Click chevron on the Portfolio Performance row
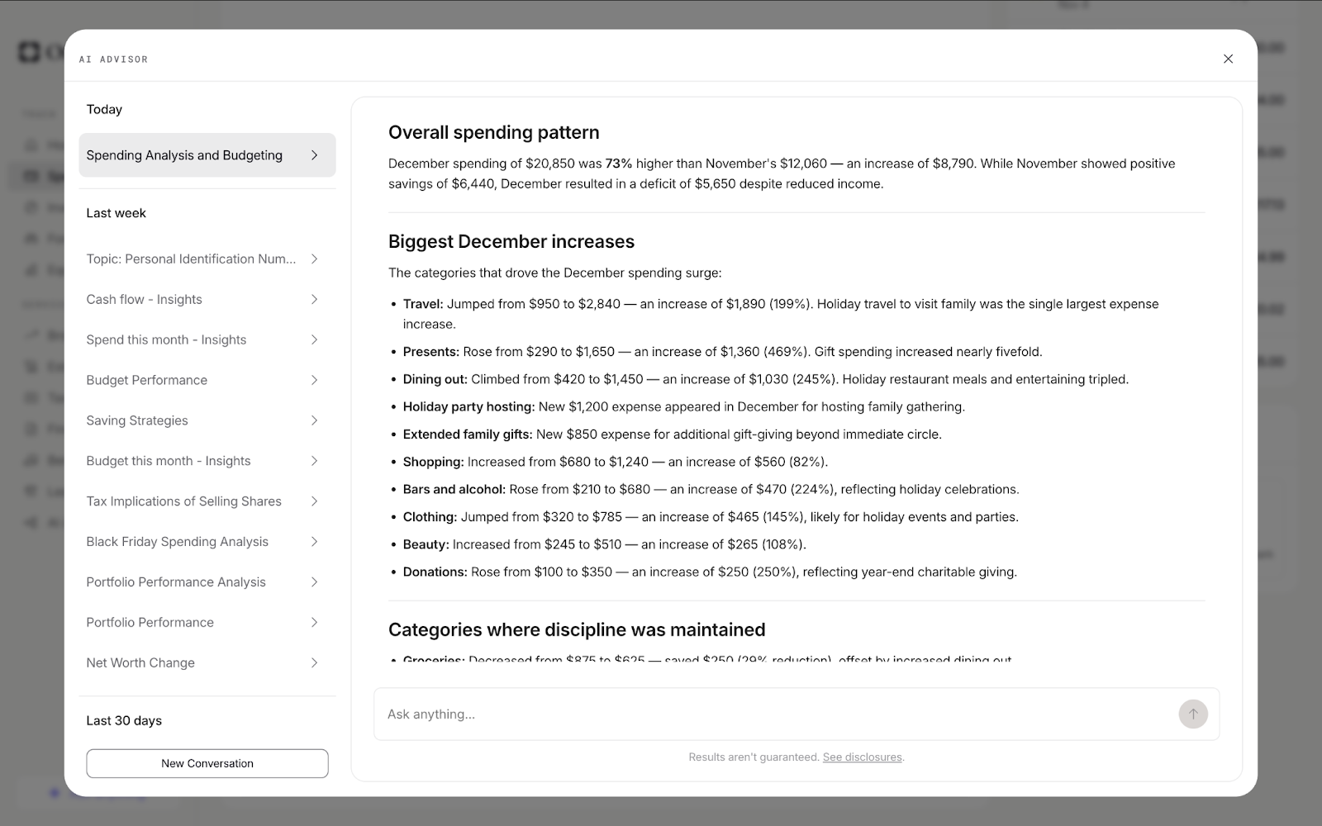The image size is (1322, 826). click(x=314, y=623)
